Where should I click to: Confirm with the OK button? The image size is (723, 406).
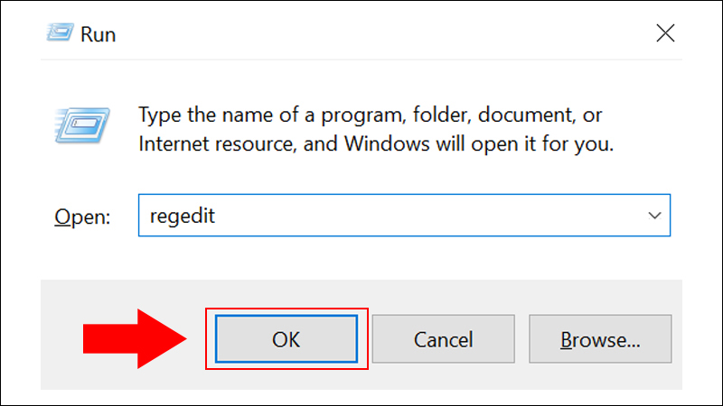tap(286, 339)
